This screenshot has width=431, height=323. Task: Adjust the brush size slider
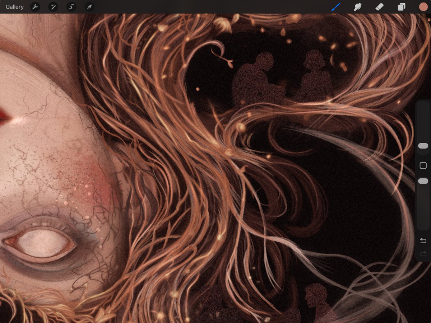423,146
